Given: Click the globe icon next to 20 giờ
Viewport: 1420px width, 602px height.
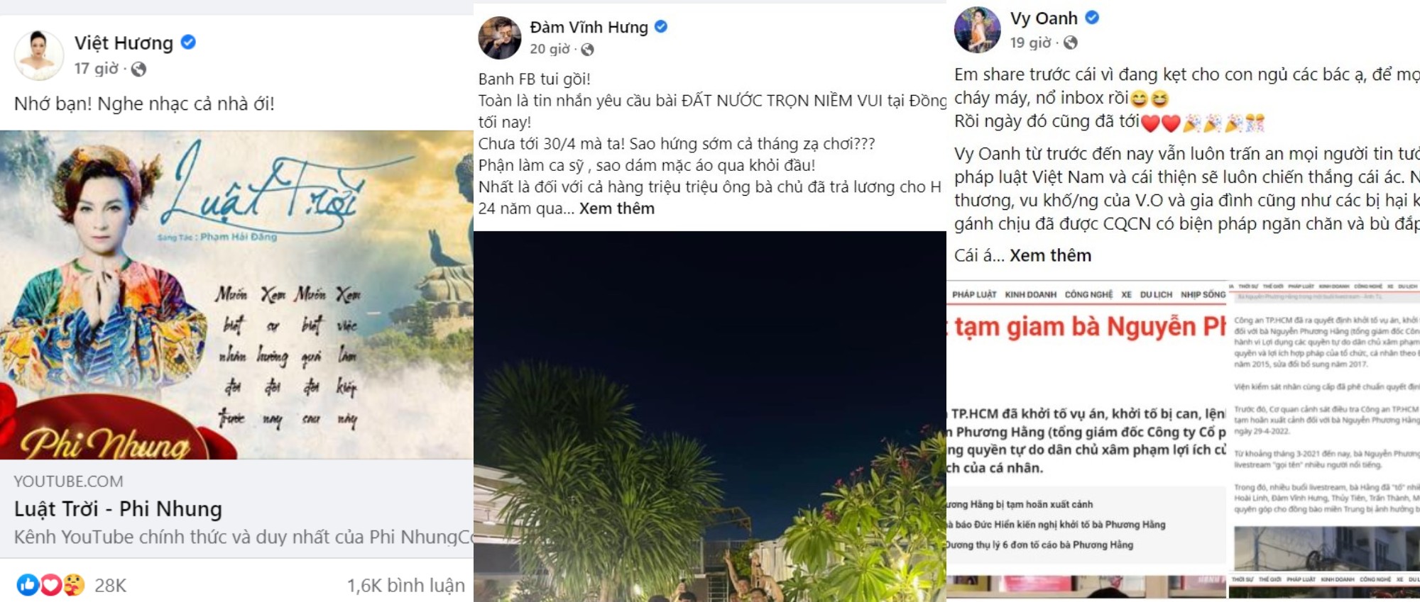Looking at the screenshot, I should point(587,50).
